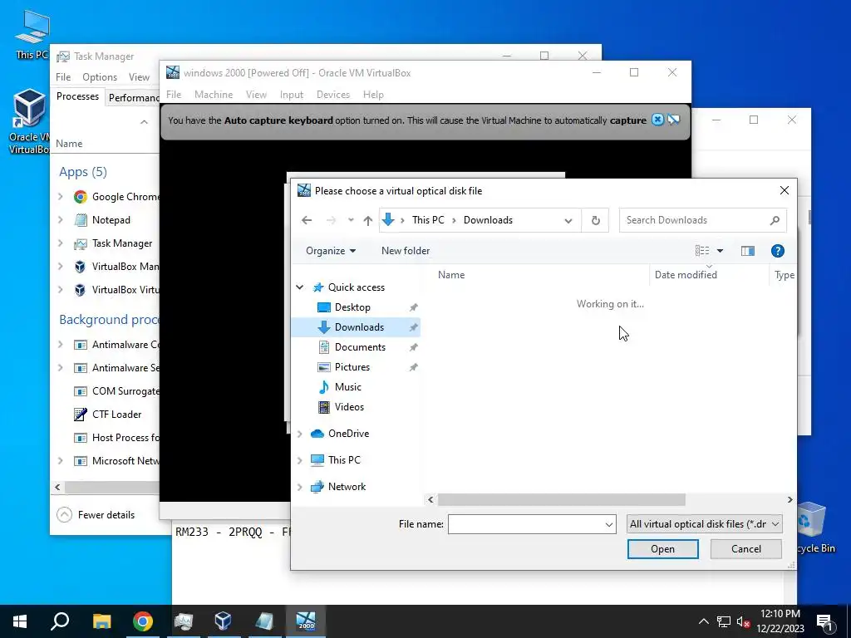The width and height of the screenshot is (851, 638).
Task: Open This PC desktop icon
Action: [32, 34]
